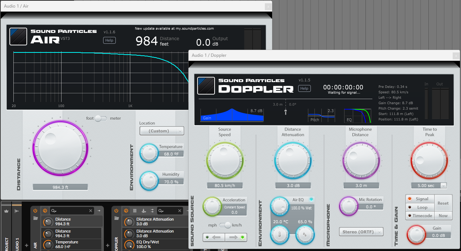
Task: Open the Location (Custom) dropdown in Air
Action: (x=162, y=131)
